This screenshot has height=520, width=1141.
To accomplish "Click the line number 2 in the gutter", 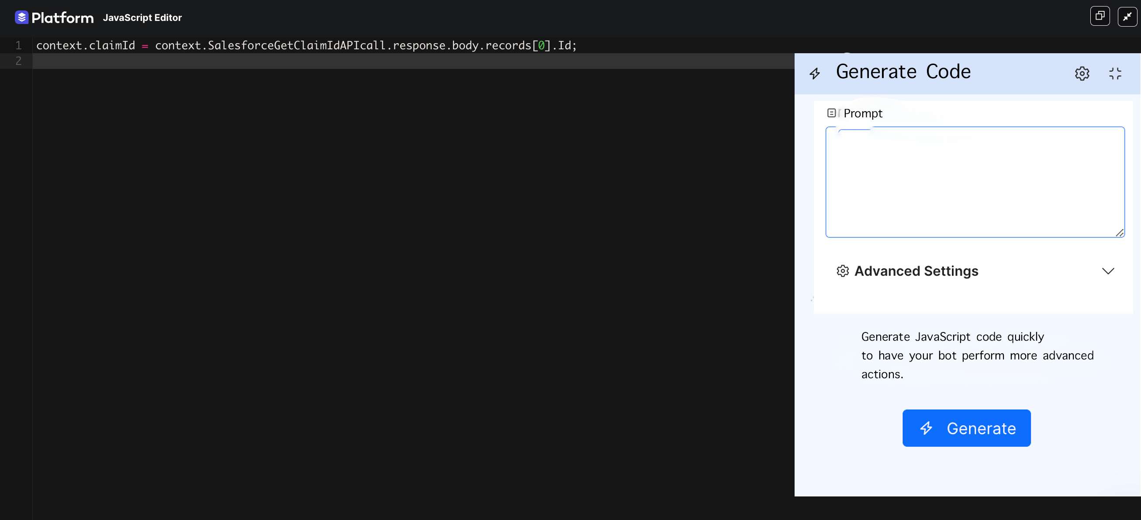I will (19, 61).
